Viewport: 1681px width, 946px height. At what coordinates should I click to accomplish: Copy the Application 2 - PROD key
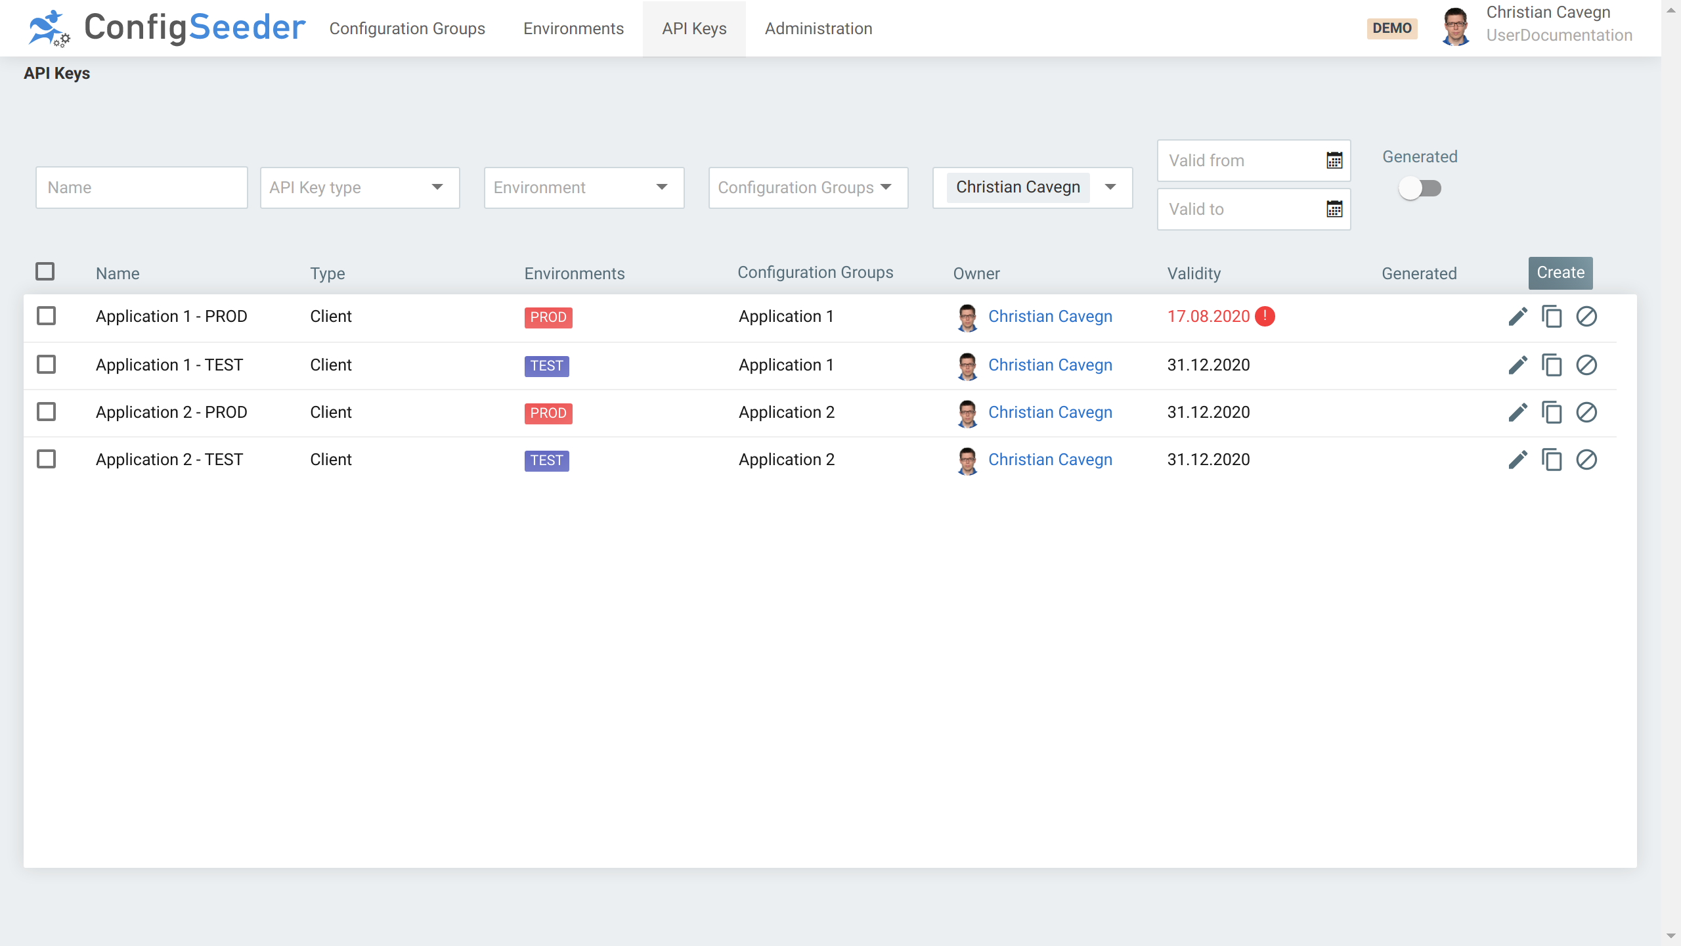[1552, 413]
